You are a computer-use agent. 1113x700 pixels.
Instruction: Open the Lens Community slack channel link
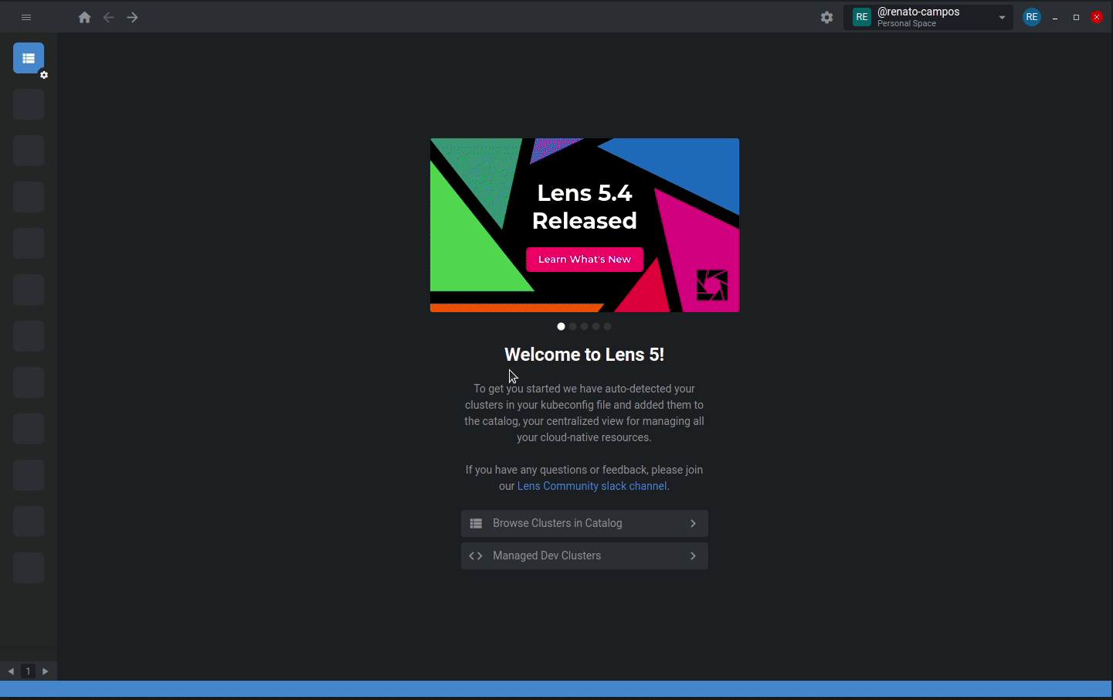592,486
